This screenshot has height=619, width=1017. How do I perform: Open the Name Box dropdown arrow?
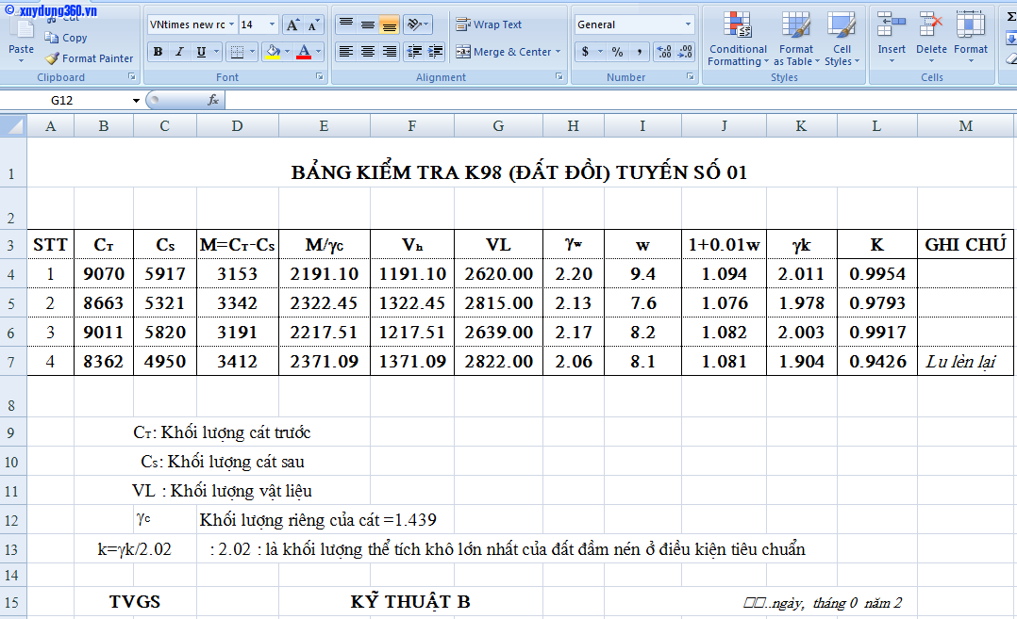pos(136,100)
